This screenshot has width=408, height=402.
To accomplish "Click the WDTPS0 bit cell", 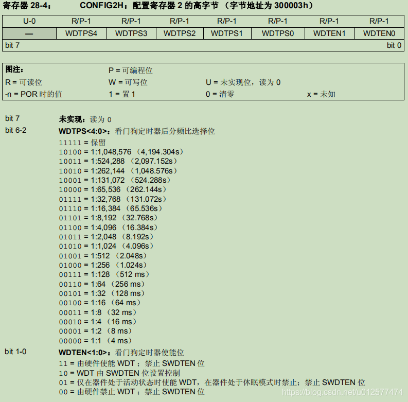I will [278, 33].
